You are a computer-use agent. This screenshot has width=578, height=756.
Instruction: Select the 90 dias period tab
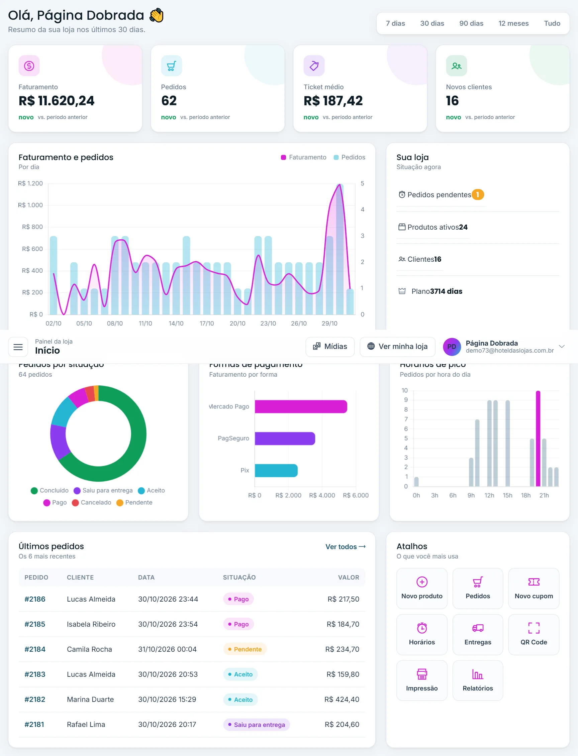(471, 23)
